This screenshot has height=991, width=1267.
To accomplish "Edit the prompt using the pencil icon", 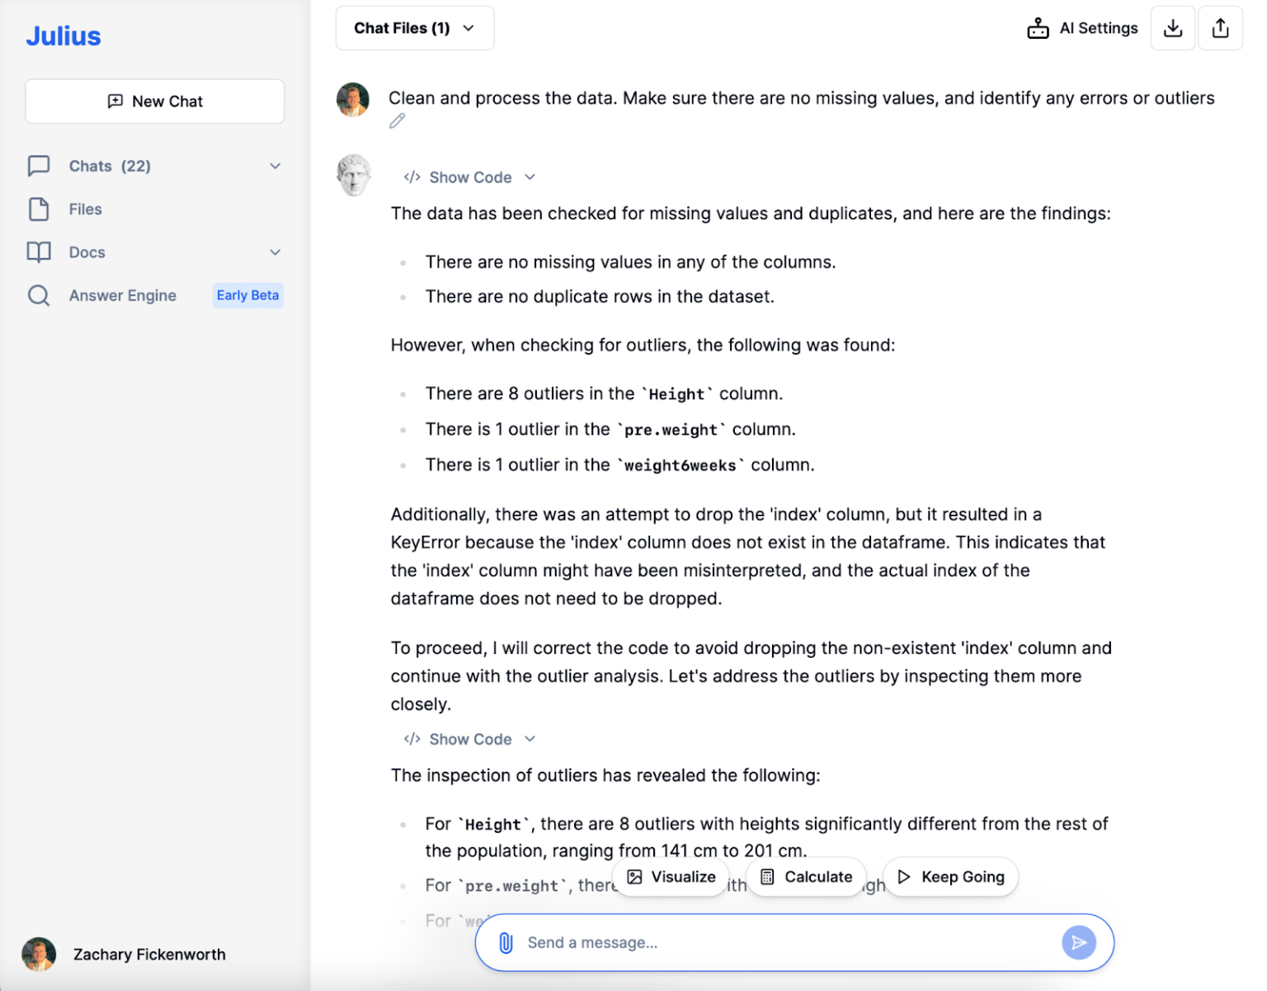I will 397,120.
